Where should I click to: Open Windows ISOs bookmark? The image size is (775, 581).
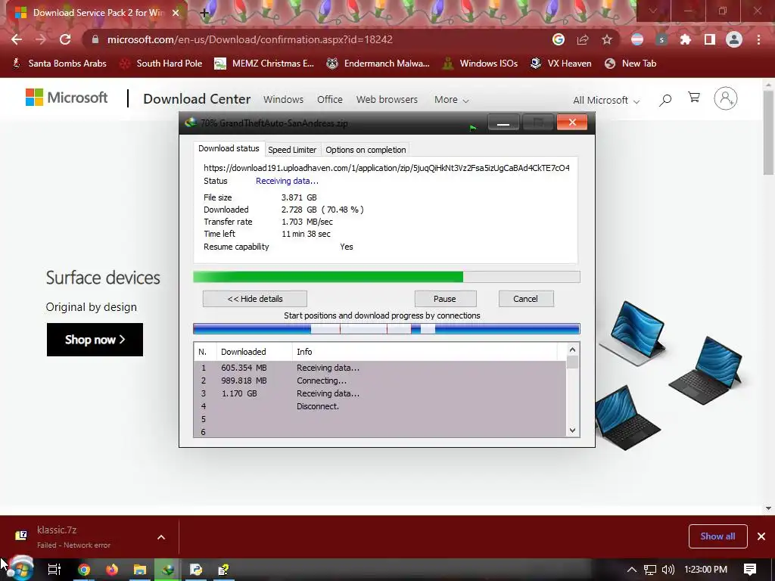(x=480, y=64)
